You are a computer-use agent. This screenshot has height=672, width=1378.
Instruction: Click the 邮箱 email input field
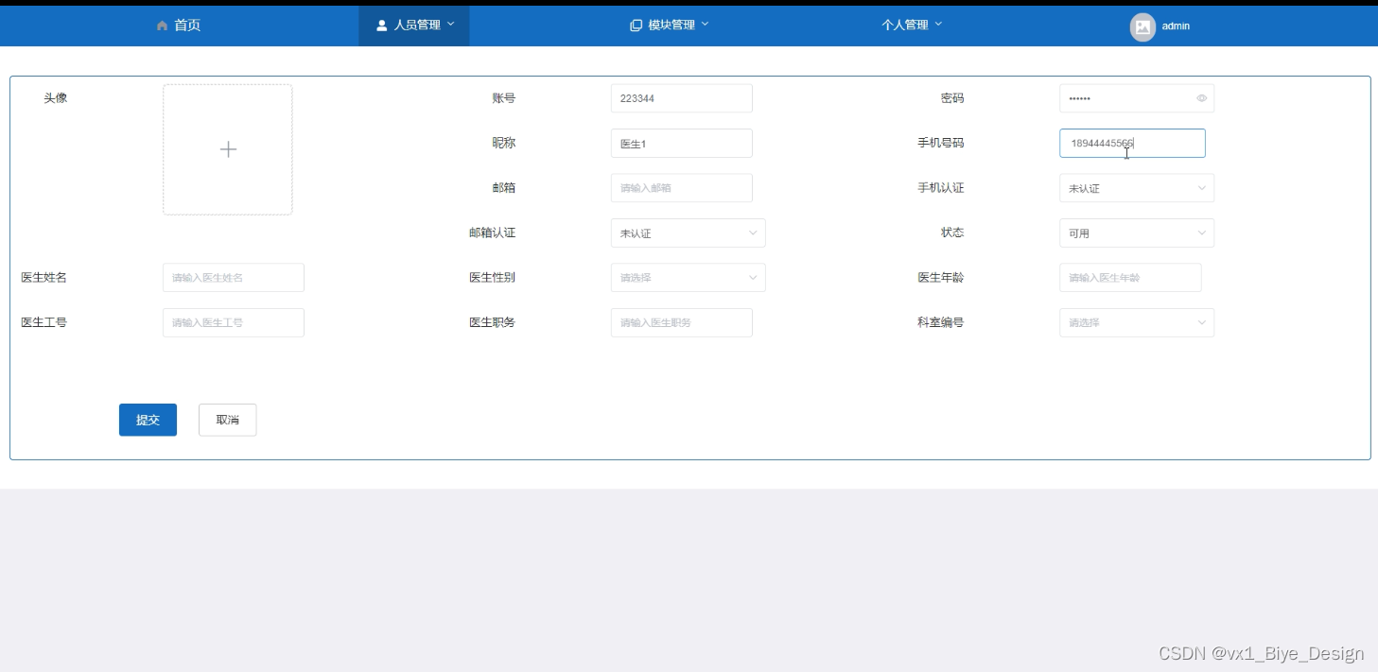click(682, 188)
